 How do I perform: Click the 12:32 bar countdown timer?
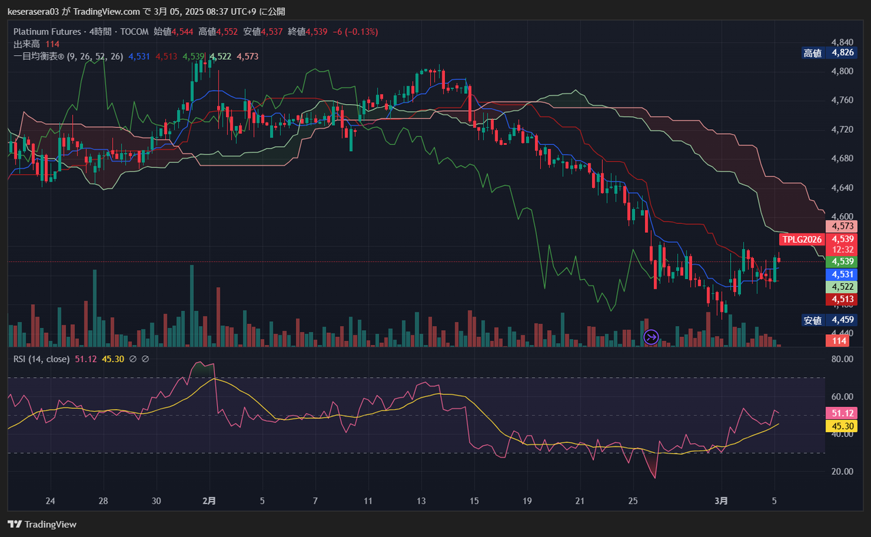[x=842, y=250]
